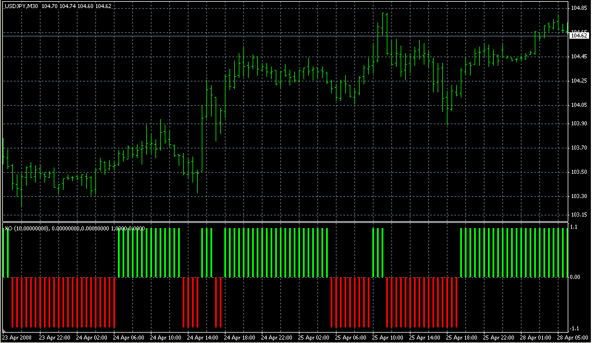Click the 25 Apr 18:00 time label

(462, 338)
